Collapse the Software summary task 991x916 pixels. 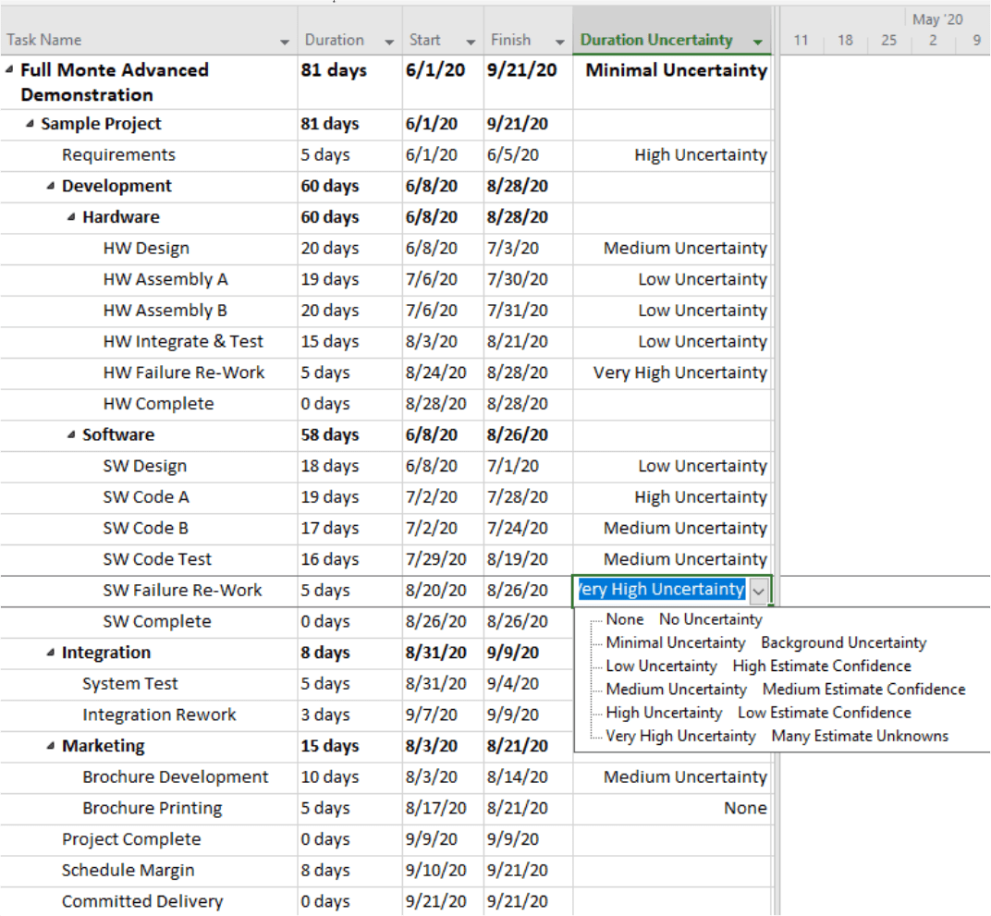71,434
